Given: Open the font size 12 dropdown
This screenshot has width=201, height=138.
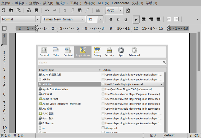Looking at the screenshot, I should 100,19.
